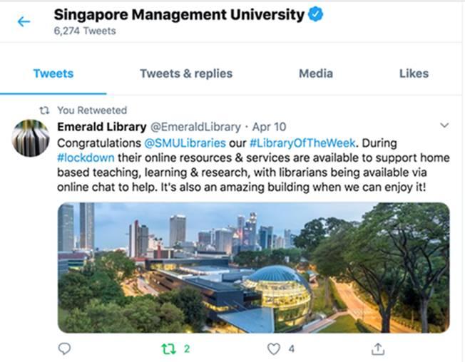View the Likes tab
This screenshot has height=362, width=465.
tap(414, 73)
